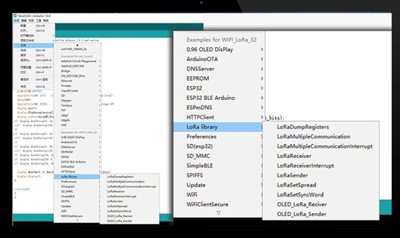The width and height of the screenshot is (400, 238).
Task: Expand the Adafruit Circuit Playground examples submenu
Action: click(x=78, y=61)
